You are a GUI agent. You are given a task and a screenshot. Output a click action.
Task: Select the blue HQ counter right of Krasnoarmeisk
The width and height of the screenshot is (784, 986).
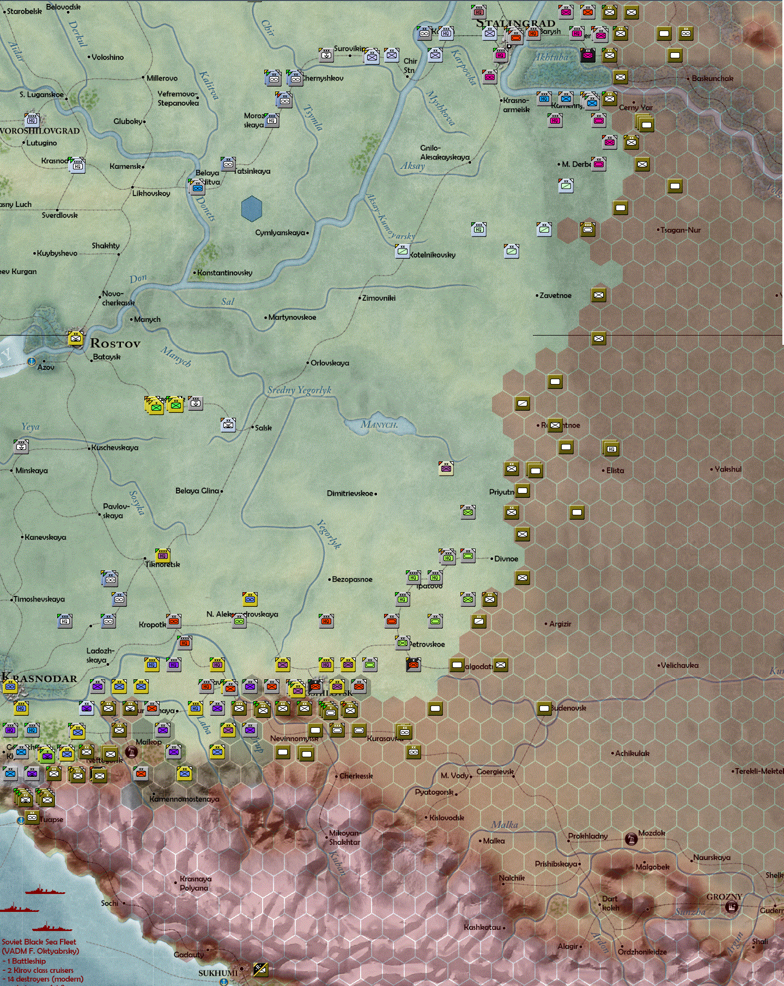coord(544,98)
